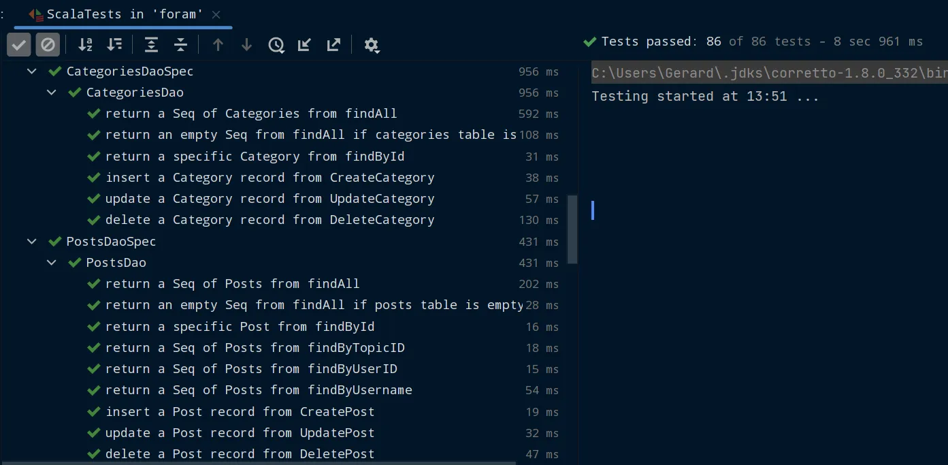The image size is (948, 465).
Task: Go to next failed test arrow
Action: click(x=246, y=45)
